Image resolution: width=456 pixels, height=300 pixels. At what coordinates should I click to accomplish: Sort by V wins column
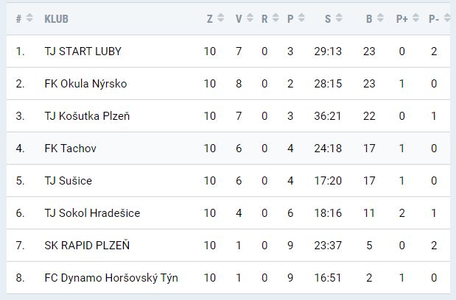click(x=249, y=18)
